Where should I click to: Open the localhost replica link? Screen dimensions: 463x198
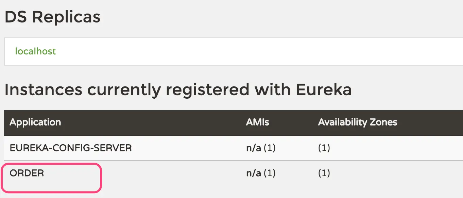(x=35, y=51)
